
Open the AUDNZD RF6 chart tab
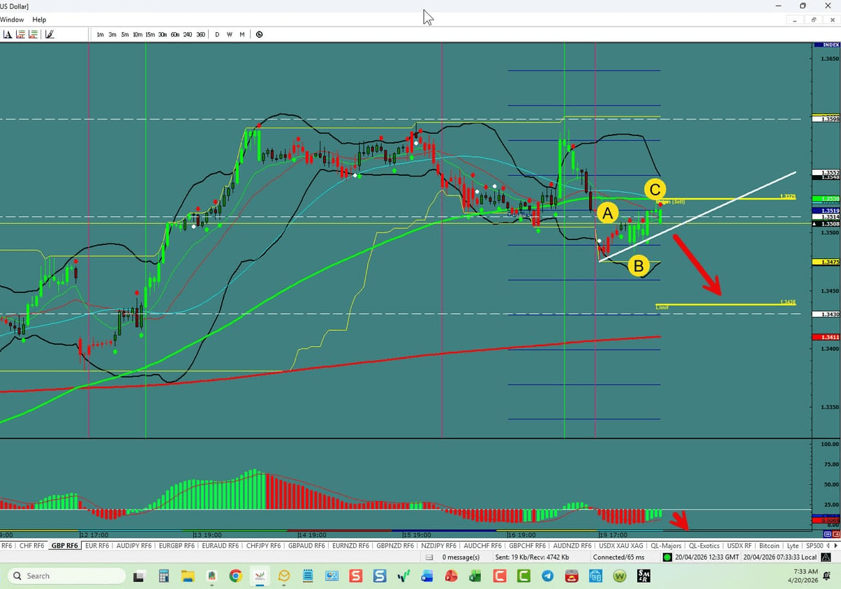572,546
